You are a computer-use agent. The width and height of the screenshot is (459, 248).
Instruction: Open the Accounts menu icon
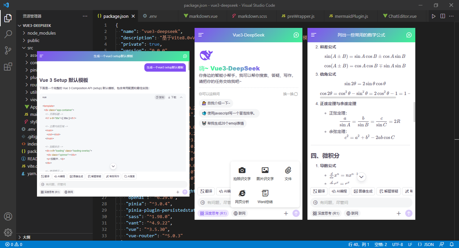(x=8, y=216)
